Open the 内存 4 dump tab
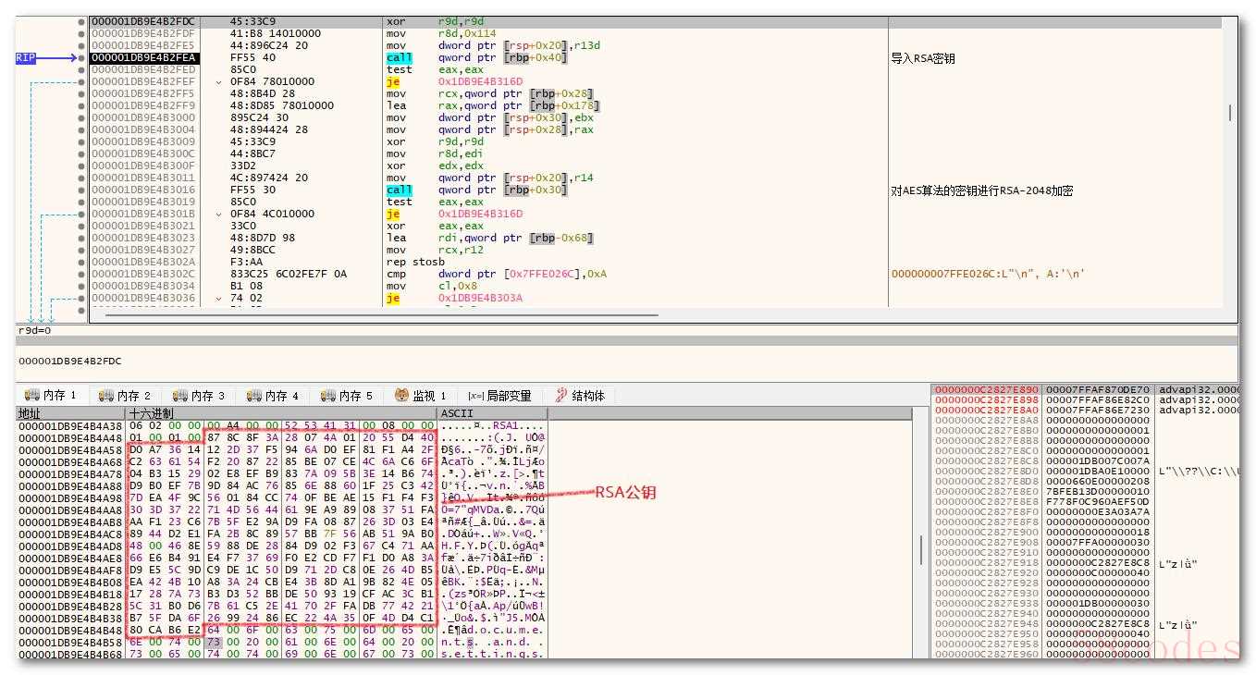The width and height of the screenshot is (1256, 675). (272, 396)
